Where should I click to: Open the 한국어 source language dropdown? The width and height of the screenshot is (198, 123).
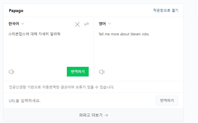click(16, 24)
